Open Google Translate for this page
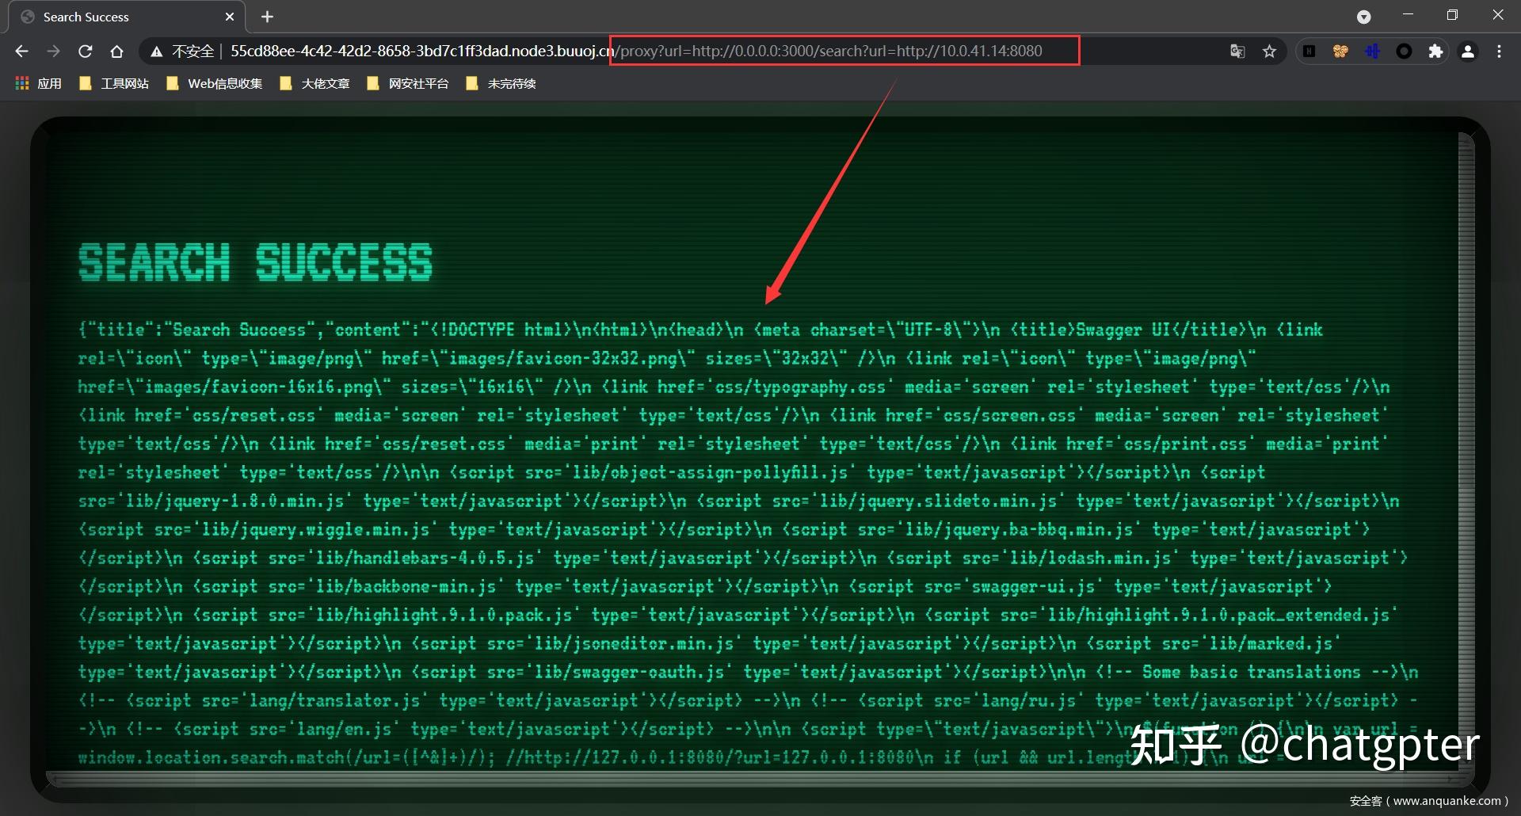 [1237, 50]
